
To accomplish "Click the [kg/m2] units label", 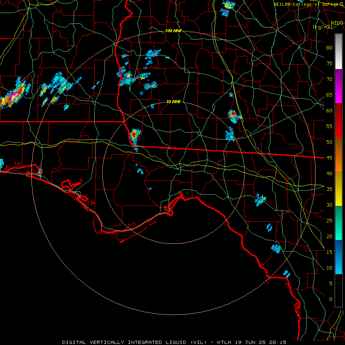I will (322, 26).
